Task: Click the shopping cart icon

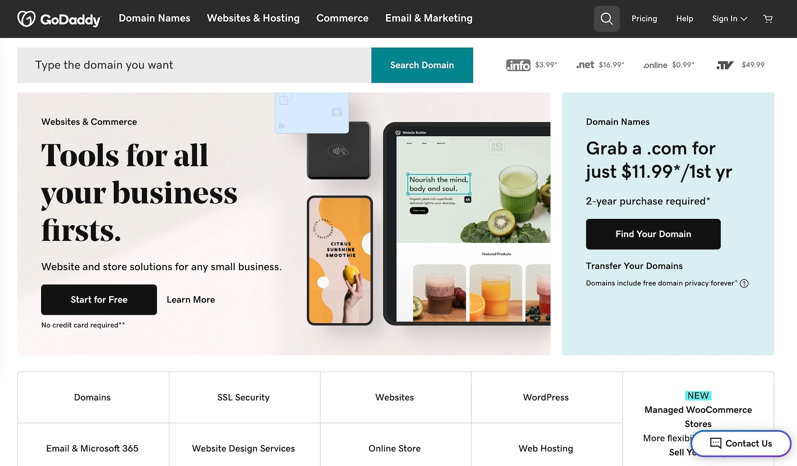Action: pyautogui.click(x=768, y=19)
